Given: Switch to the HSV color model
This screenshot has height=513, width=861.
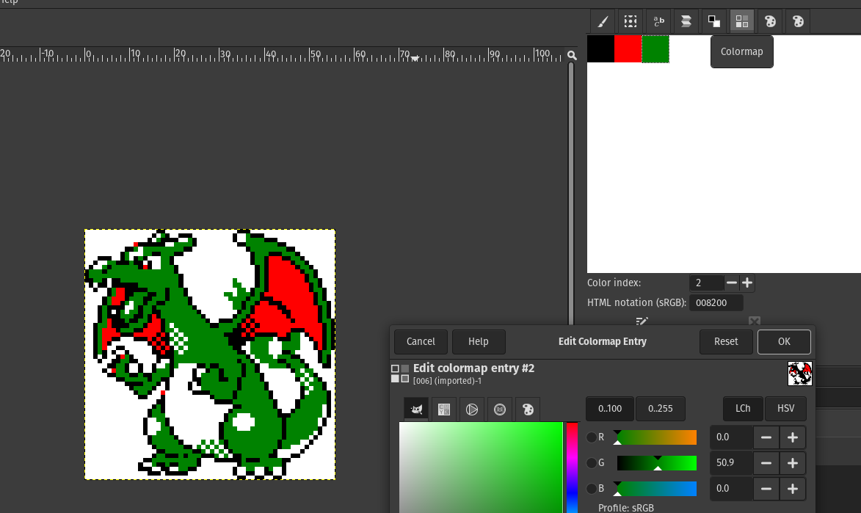Looking at the screenshot, I should pos(785,409).
